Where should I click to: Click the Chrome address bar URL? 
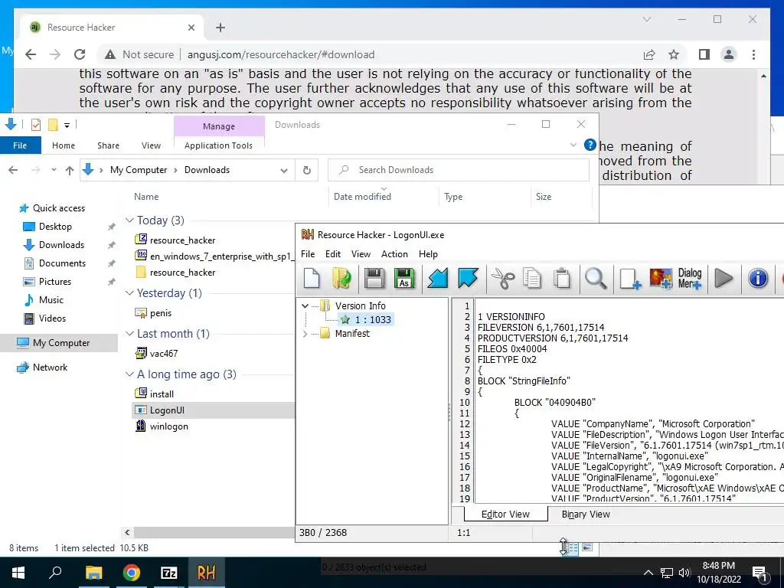tap(281, 54)
